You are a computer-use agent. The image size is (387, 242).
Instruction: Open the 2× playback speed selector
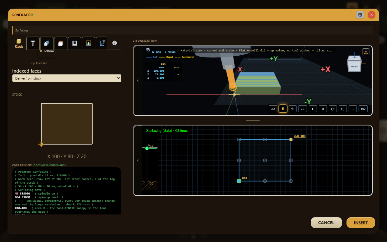(x=303, y=109)
